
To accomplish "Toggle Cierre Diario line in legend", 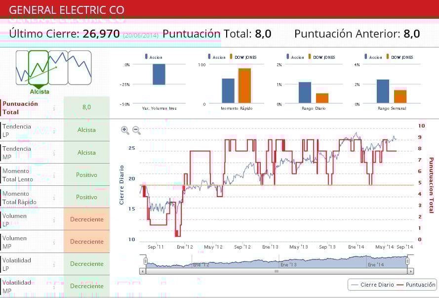I will click(372, 285).
